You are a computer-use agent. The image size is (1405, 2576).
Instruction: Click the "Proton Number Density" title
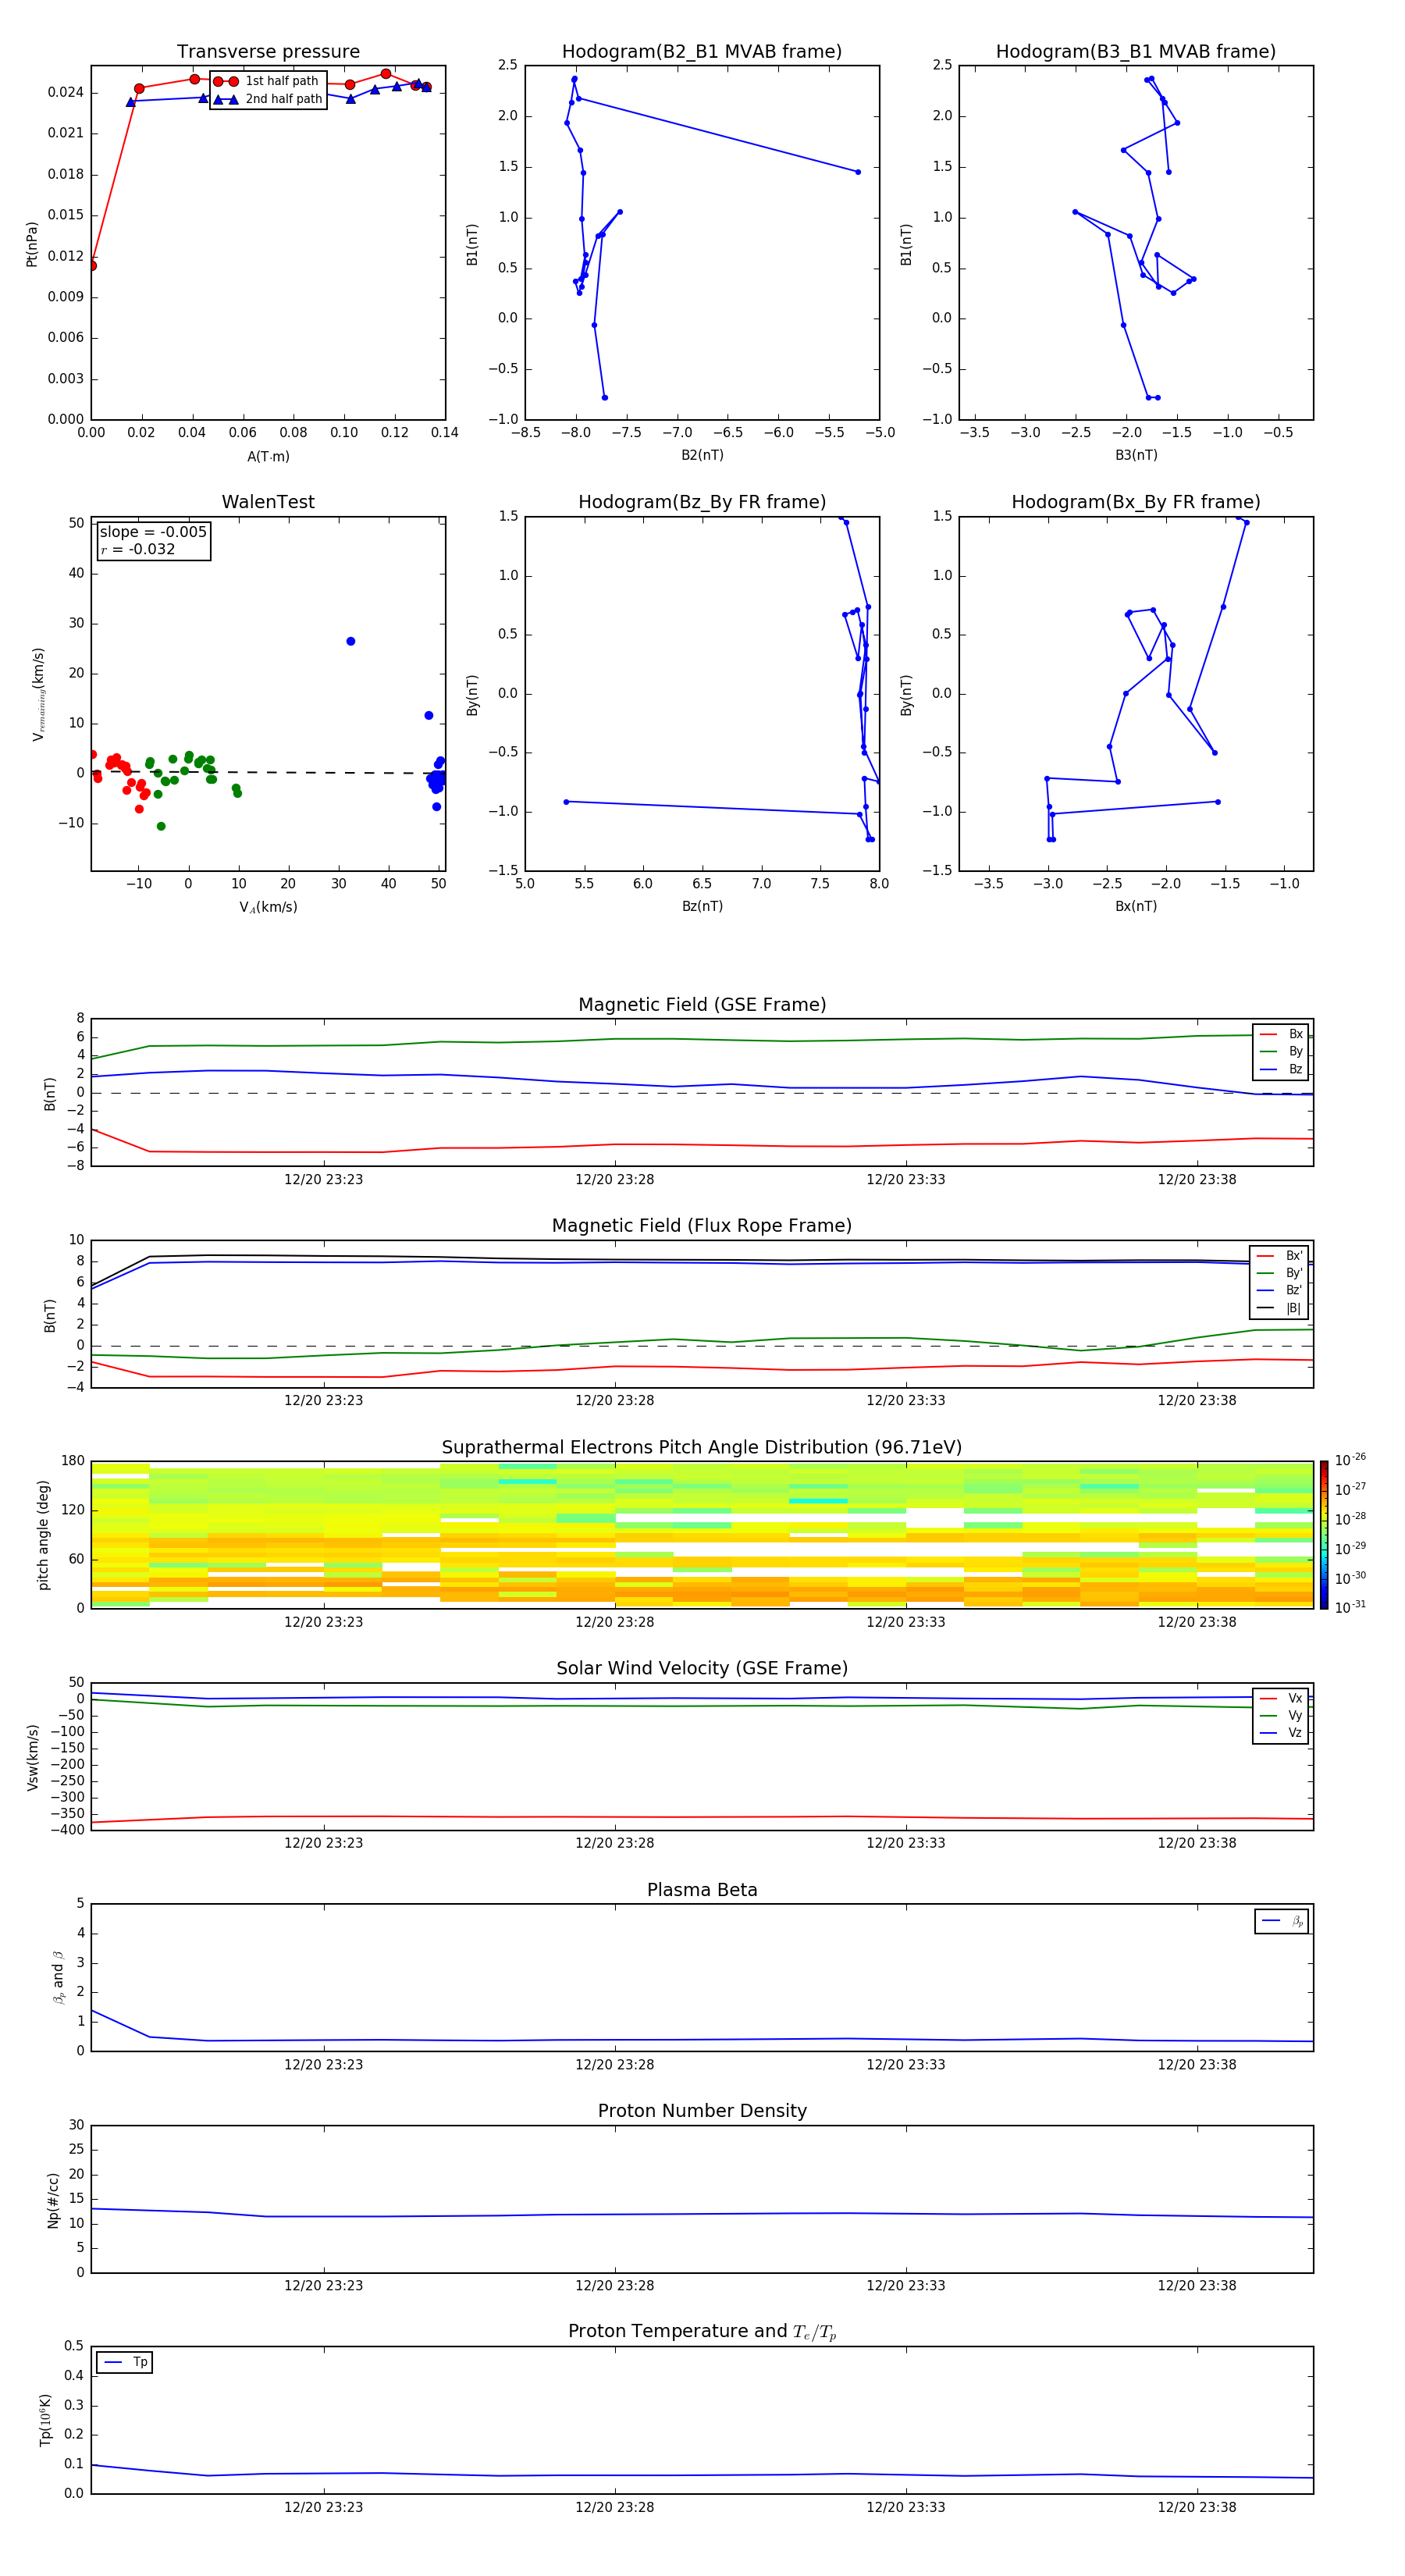click(702, 2111)
